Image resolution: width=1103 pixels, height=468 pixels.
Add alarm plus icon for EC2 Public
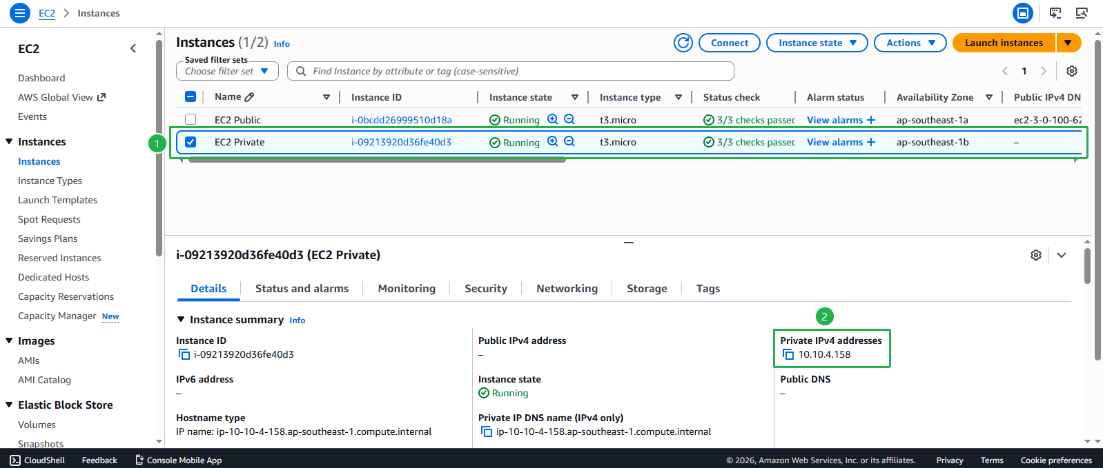coord(871,120)
